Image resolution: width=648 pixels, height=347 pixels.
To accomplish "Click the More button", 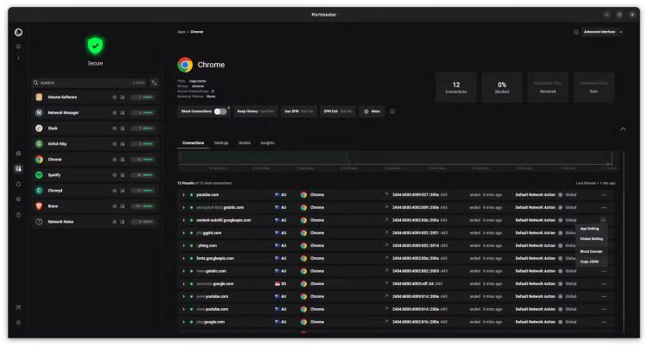I will [372, 111].
